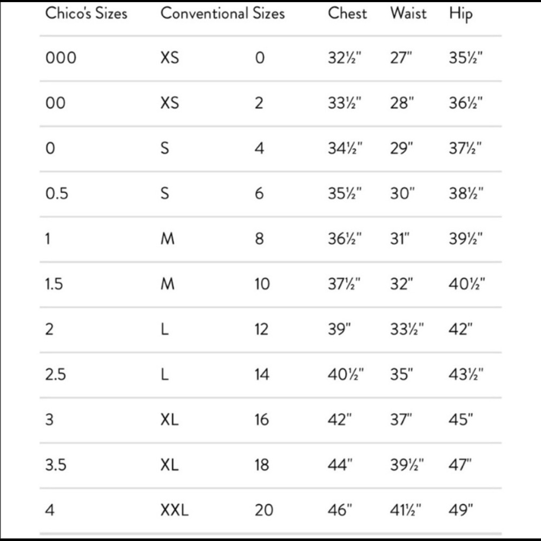Viewport: 541px width, 541px height.
Task: Select the Chico's size 1.5 cell
Action: point(54,283)
